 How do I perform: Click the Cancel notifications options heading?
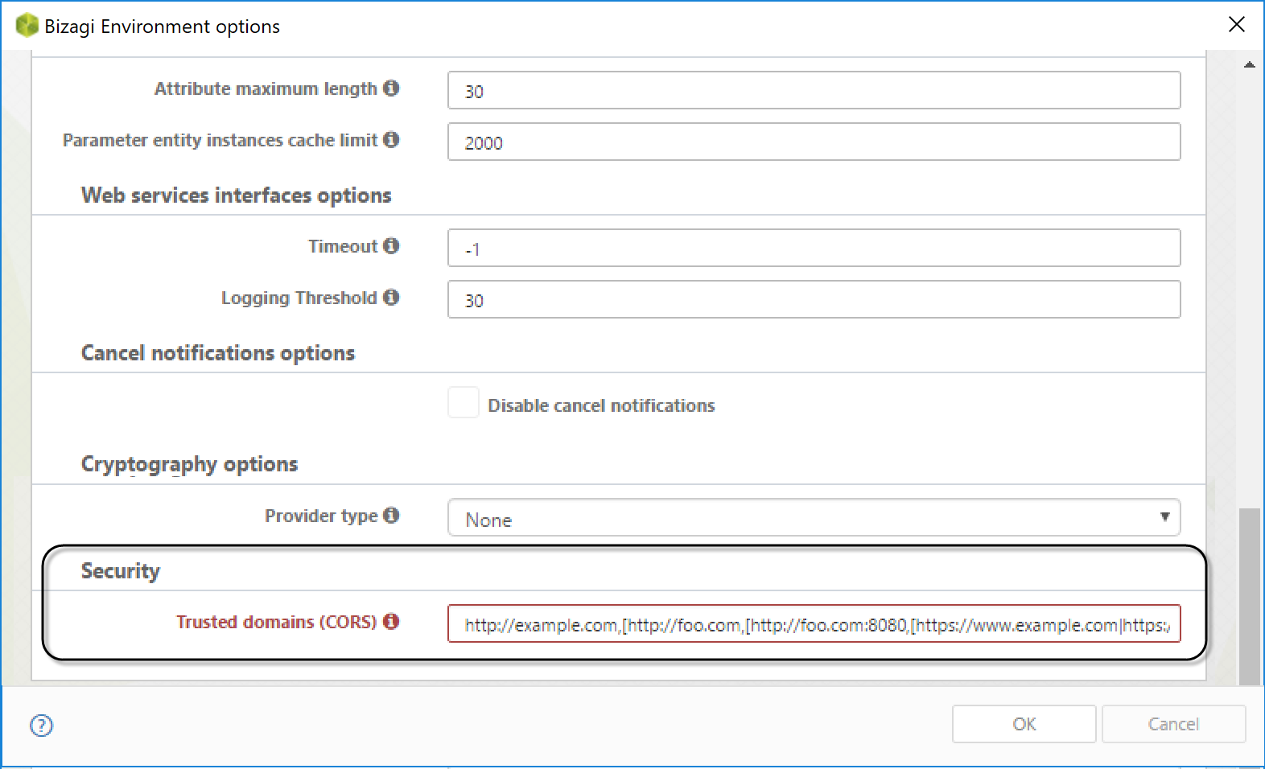218,353
